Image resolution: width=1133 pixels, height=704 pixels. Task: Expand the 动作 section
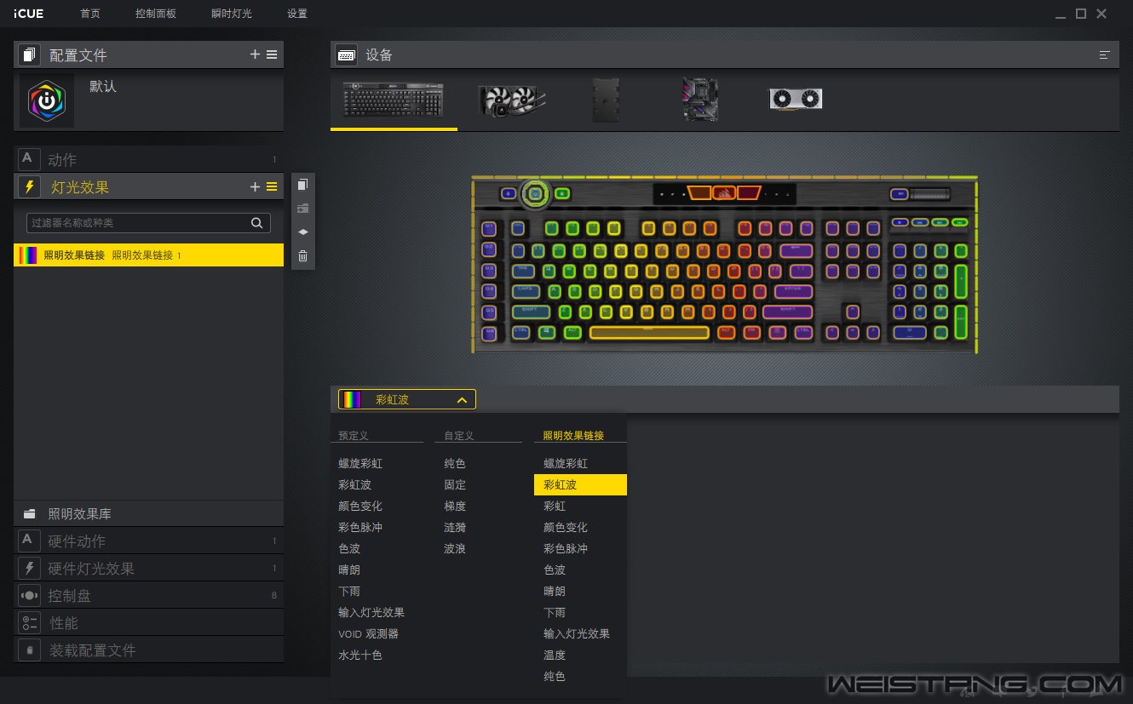coord(148,159)
